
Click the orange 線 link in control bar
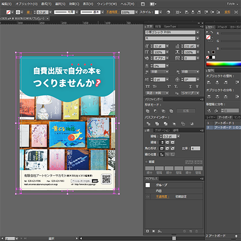click(x=29, y=12)
